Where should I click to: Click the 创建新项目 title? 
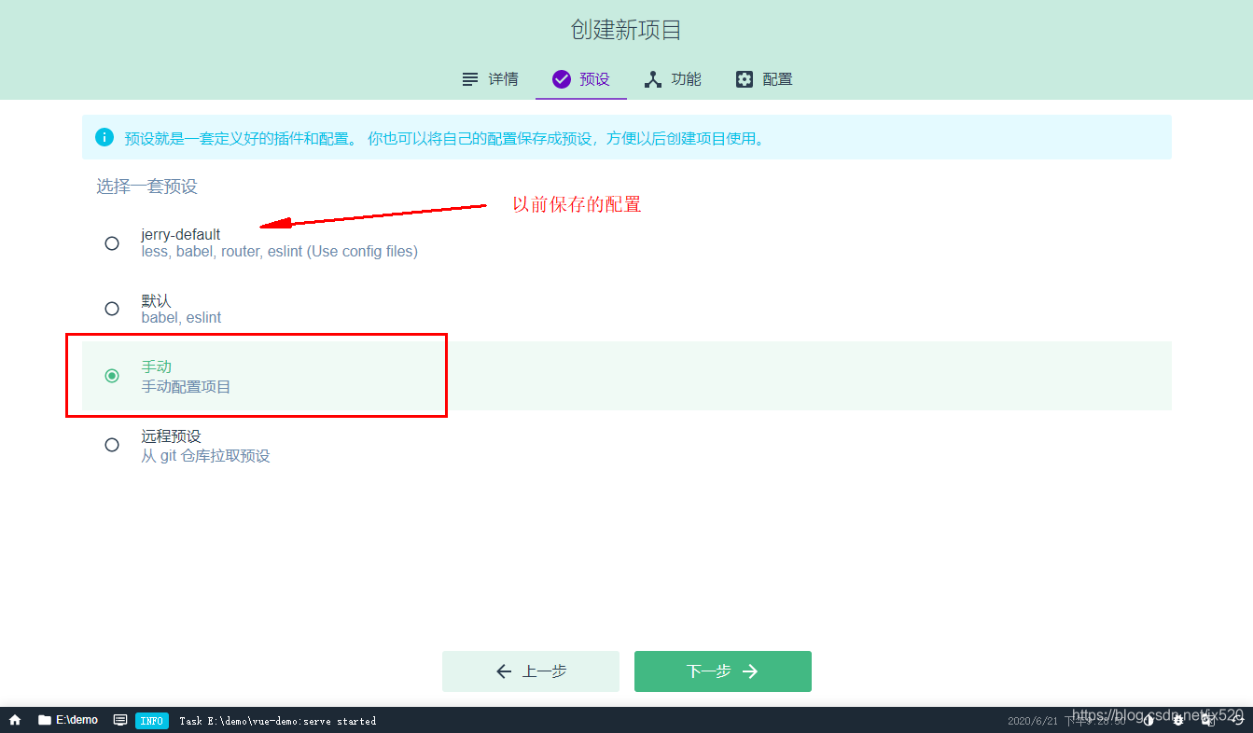coord(626,30)
